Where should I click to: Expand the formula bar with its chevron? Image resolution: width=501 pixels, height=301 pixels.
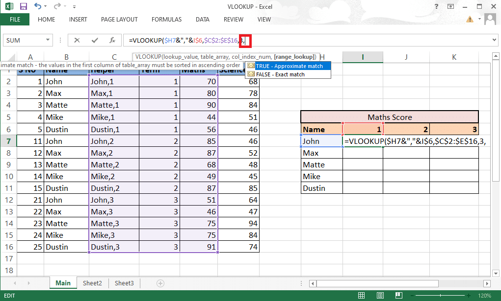495,40
